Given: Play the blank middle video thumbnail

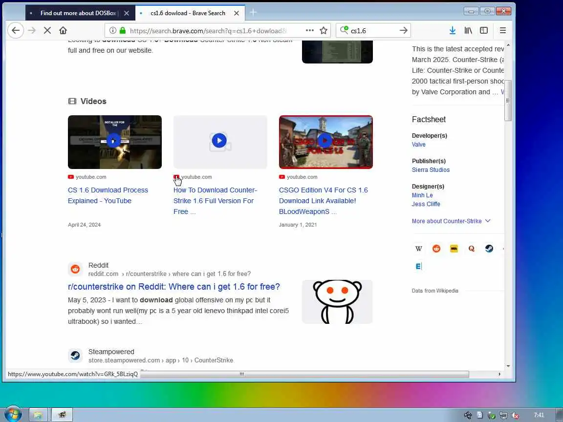Looking at the screenshot, I should [220, 142].
